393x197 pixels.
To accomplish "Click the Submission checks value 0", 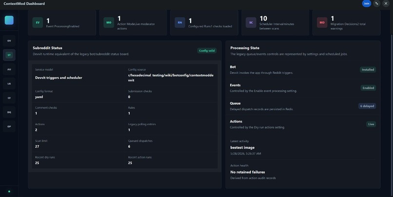I will click(129, 97).
